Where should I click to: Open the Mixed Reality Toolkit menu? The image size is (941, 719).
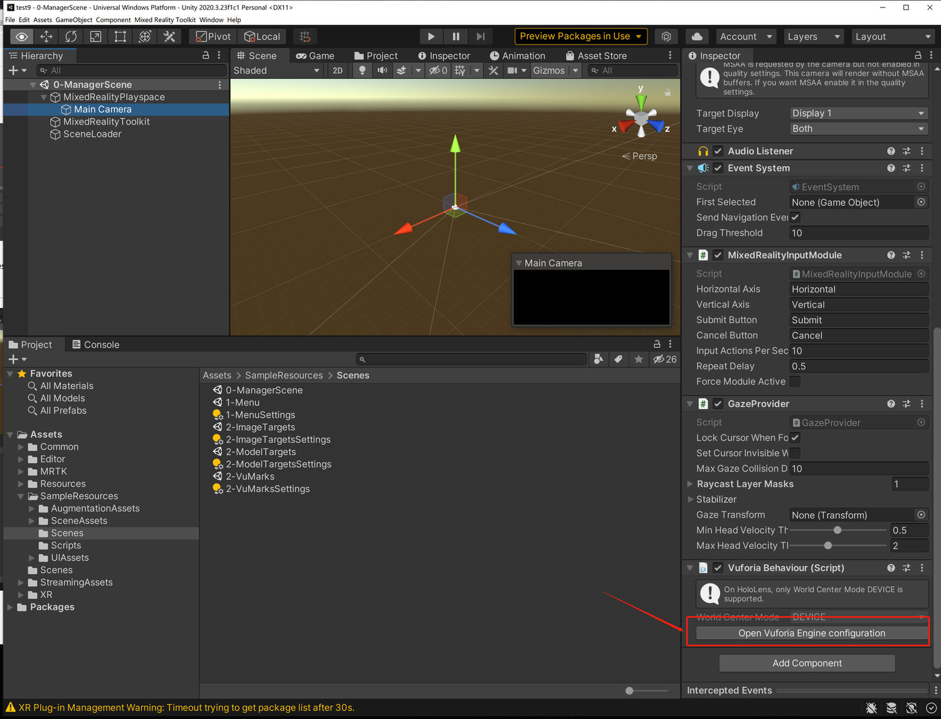coord(165,19)
